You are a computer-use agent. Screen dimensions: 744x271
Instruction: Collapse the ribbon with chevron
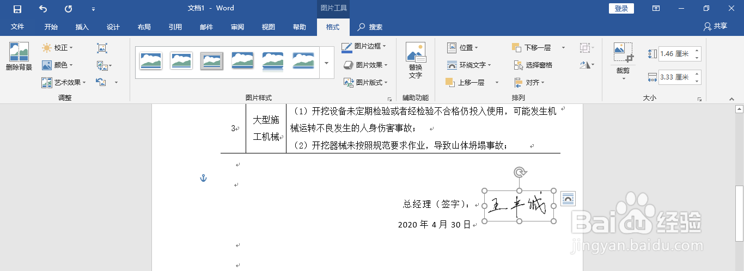tap(731, 99)
